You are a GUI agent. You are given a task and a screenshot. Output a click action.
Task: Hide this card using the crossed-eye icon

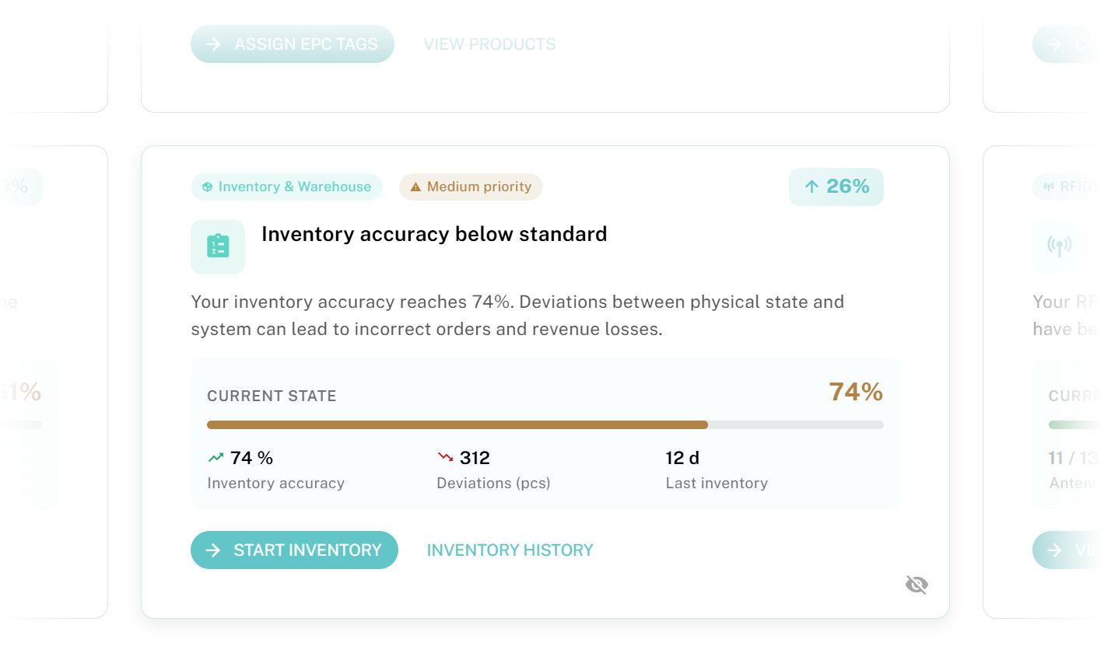916,585
